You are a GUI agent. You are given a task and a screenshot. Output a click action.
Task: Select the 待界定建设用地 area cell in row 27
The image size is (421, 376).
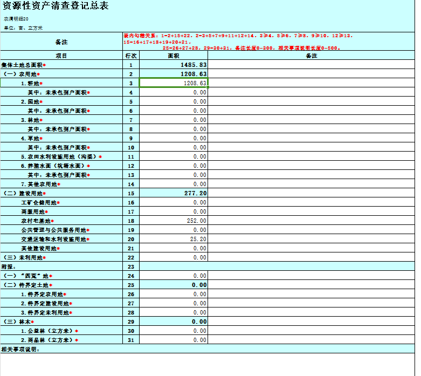(x=174, y=303)
